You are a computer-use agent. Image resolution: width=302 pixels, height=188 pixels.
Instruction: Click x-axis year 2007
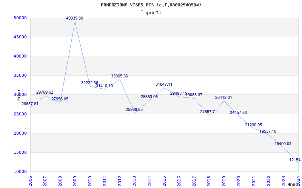pos(45,181)
